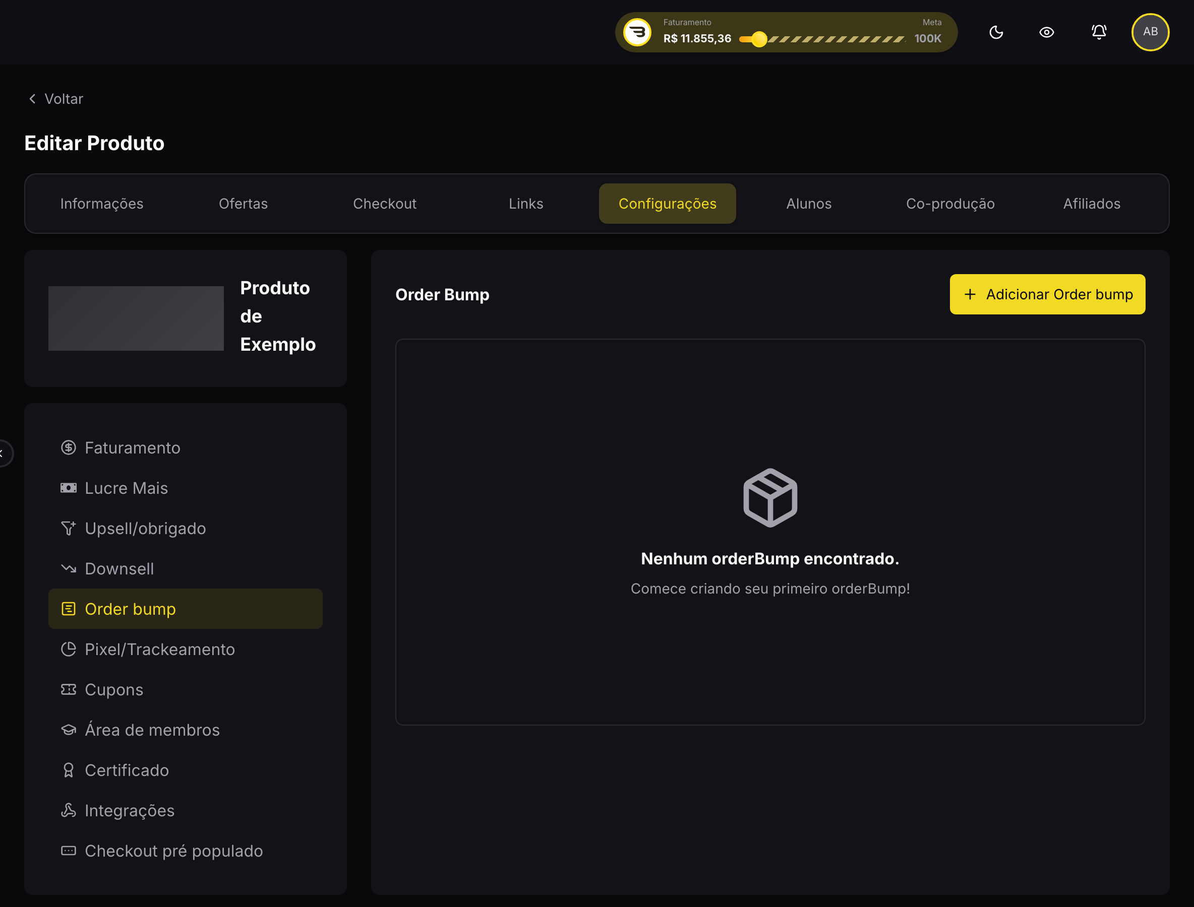Select Checkout pré populado entry
This screenshot has width=1194, height=907.
click(186, 851)
